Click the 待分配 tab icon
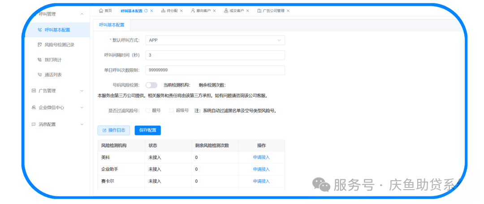 pyautogui.click(x=163, y=10)
